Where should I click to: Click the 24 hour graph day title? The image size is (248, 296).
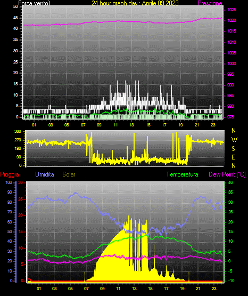pos(135,3)
